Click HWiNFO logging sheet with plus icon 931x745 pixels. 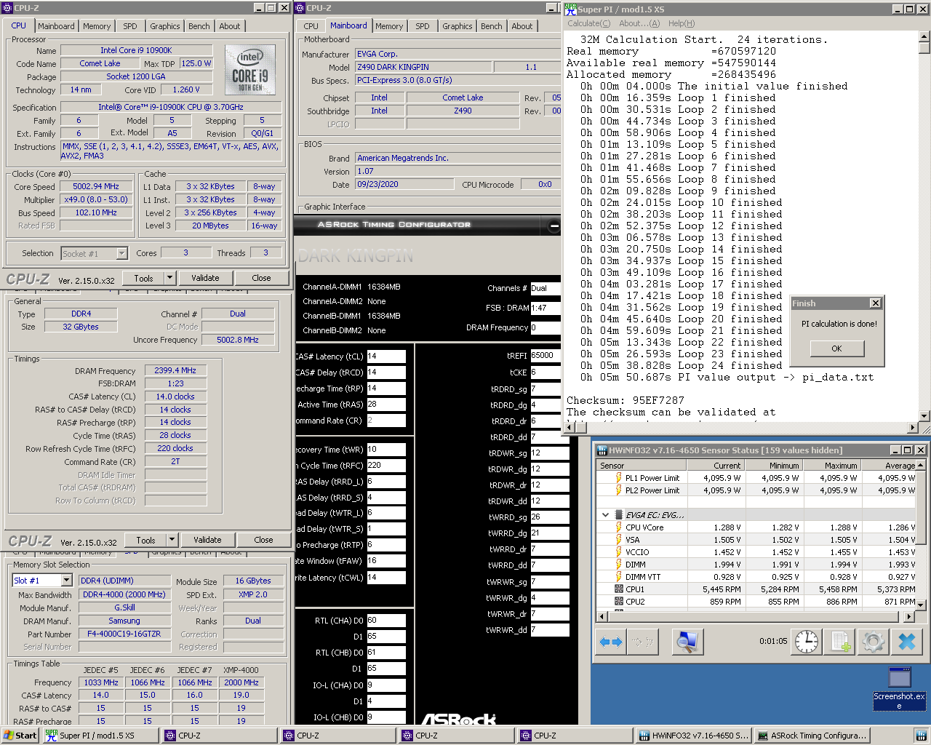[840, 642]
